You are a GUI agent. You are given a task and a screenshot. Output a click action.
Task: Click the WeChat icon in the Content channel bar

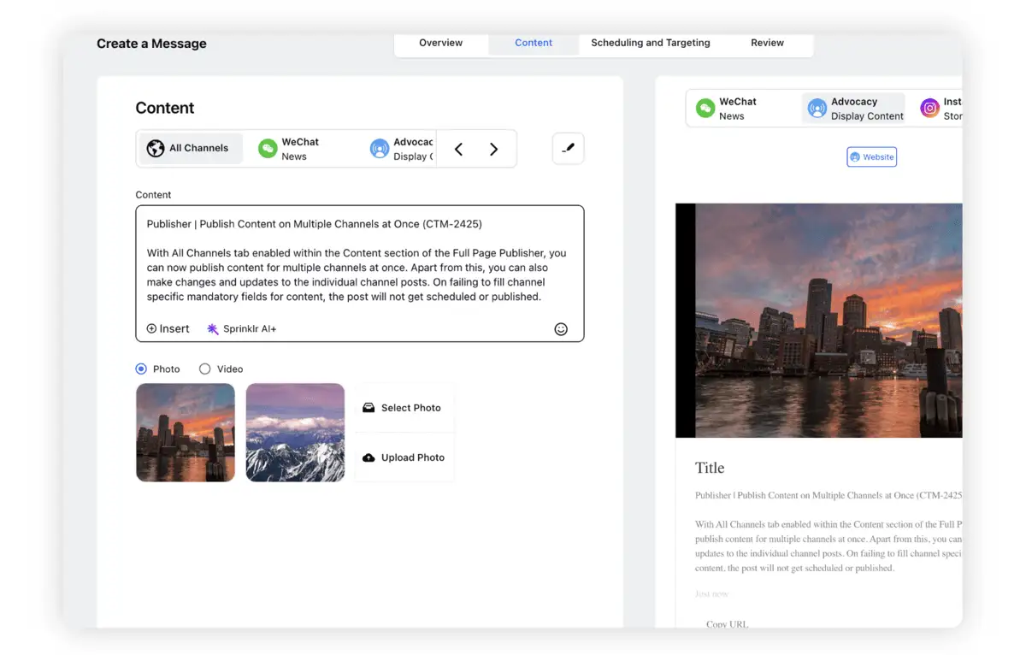[268, 149]
